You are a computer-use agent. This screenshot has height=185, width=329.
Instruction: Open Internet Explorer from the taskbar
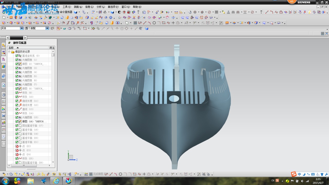[56, 181]
